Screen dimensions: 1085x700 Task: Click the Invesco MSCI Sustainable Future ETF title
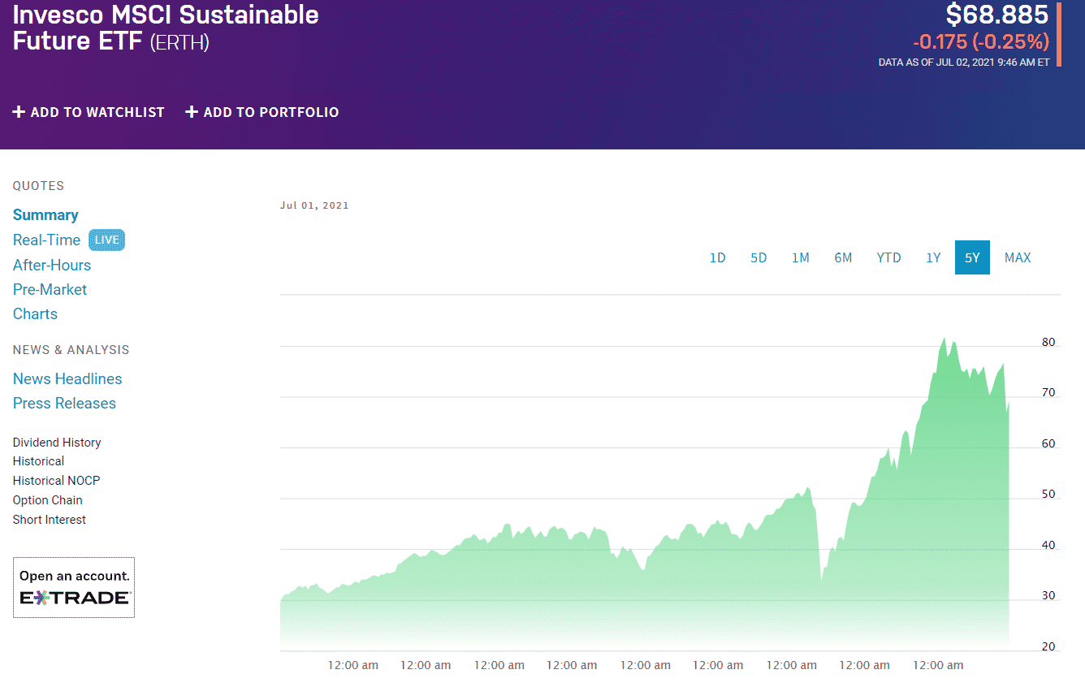point(166,28)
